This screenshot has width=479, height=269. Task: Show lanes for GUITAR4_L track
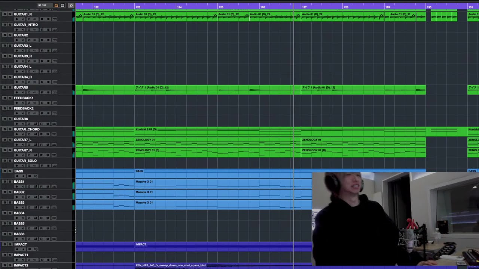(55, 71)
